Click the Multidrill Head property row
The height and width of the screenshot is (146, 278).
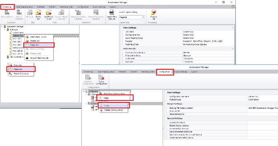(222, 100)
